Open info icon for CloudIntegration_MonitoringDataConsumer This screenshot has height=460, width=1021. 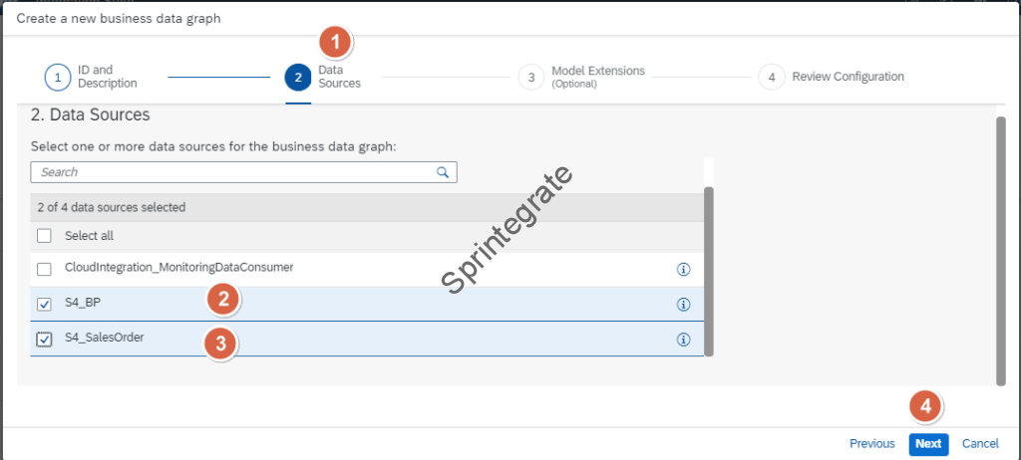point(684,270)
